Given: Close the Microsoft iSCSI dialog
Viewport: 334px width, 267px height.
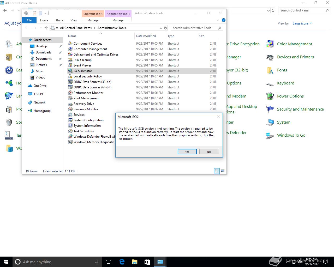Looking at the screenshot, I should tap(219, 117).
